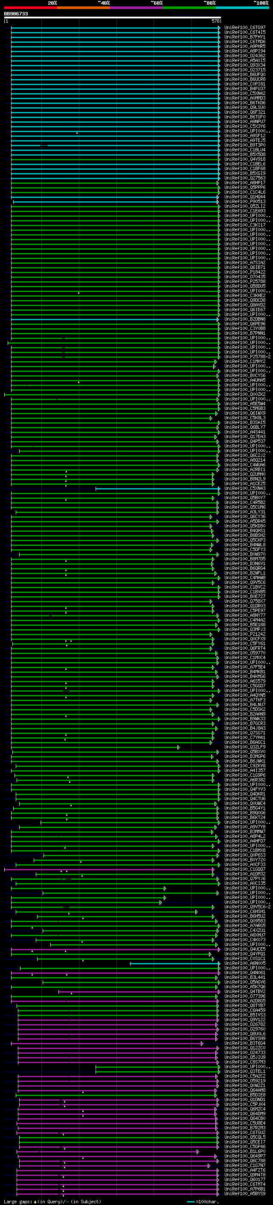The width and height of the screenshot is (273, 1205).
Task: Click the cyan ~100% identity legend segment
Action: tap(242, 8)
